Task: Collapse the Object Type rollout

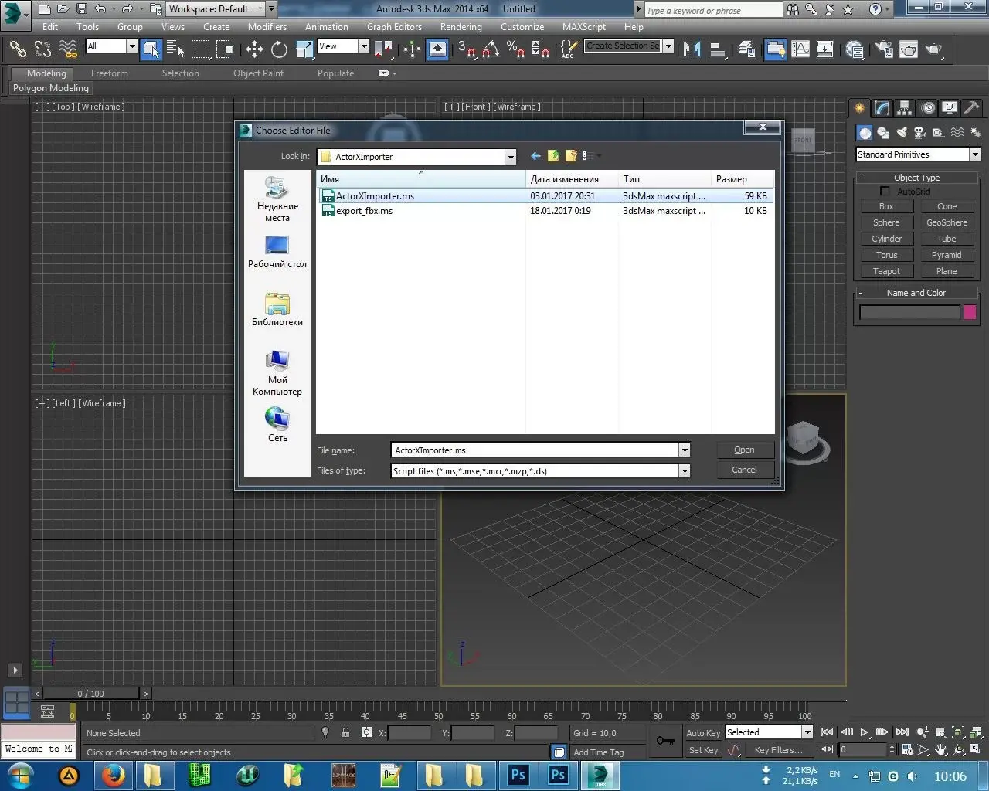Action: point(917,178)
